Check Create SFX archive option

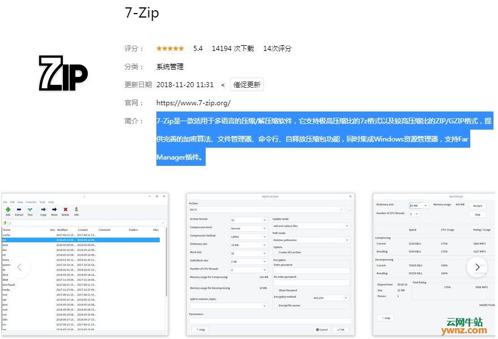pyautogui.click(x=276, y=252)
